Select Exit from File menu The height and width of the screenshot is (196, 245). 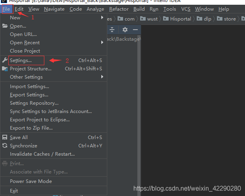click(x=53, y=191)
